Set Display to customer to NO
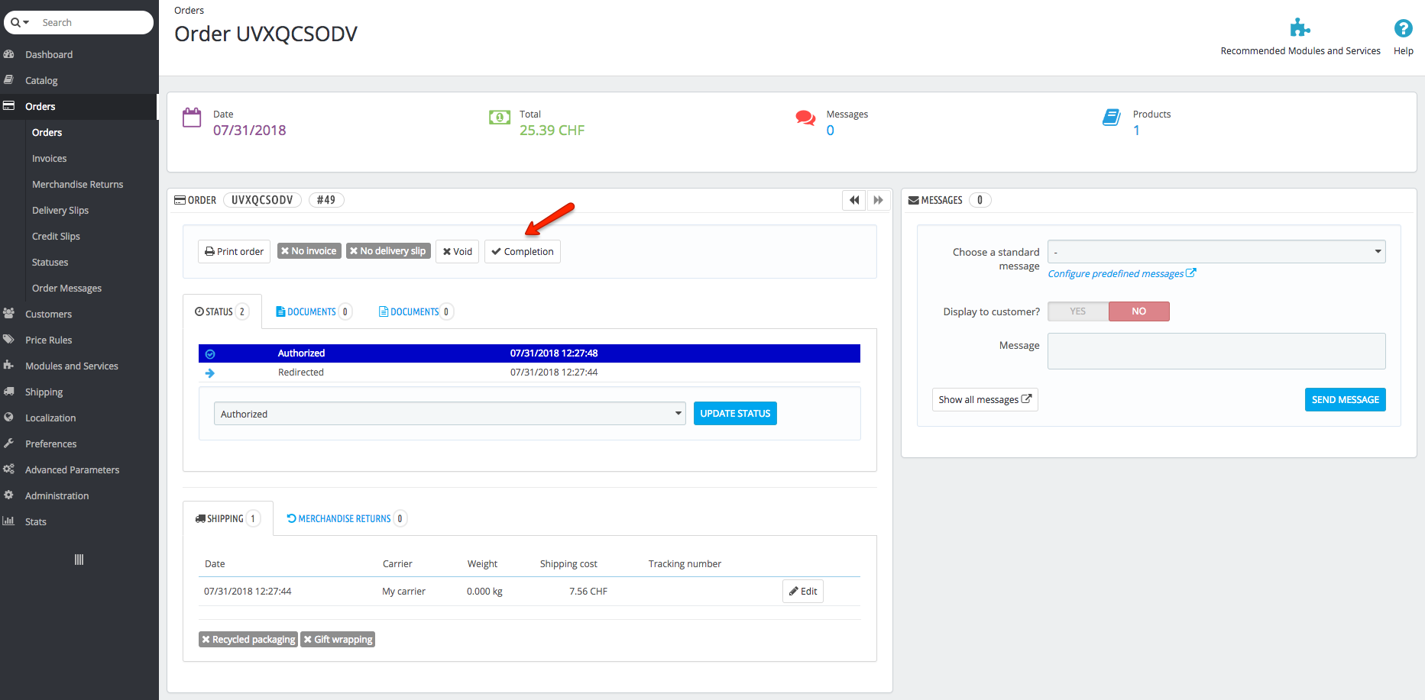 [x=1139, y=311]
